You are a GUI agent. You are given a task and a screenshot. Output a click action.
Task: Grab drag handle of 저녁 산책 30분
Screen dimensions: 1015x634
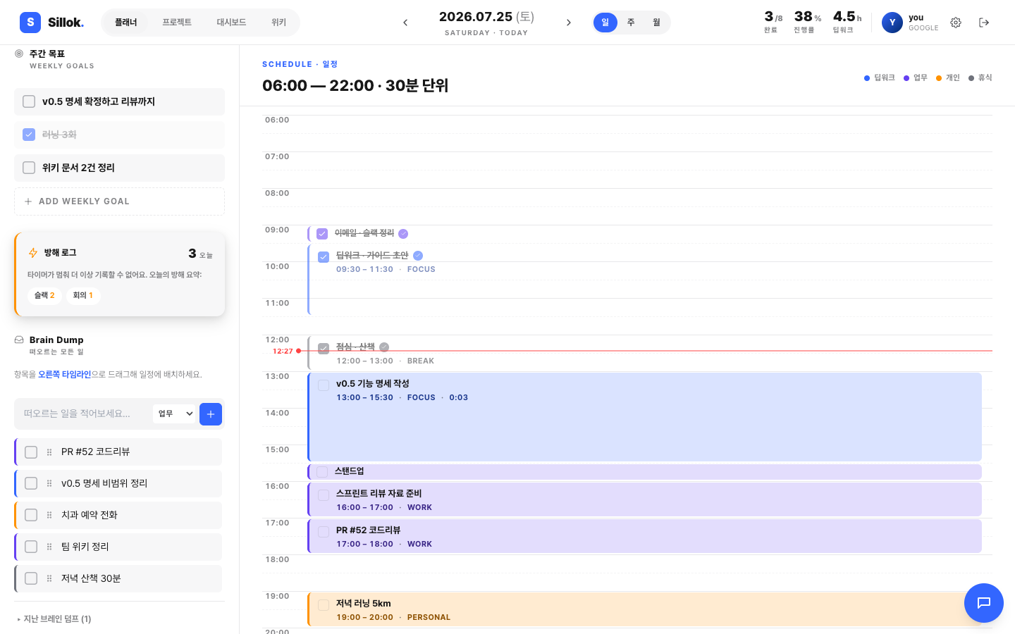coord(49,579)
